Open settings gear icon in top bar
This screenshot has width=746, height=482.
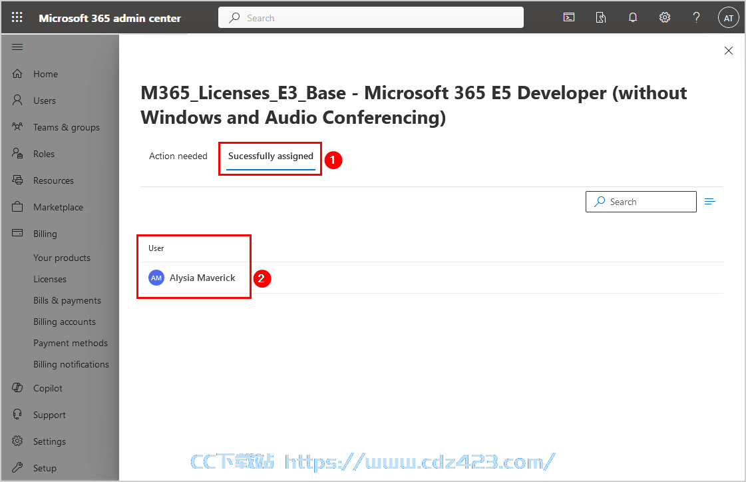click(665, 17)
